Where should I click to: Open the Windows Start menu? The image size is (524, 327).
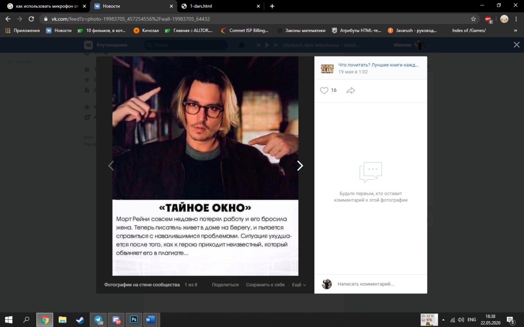[x=8, y=320]
